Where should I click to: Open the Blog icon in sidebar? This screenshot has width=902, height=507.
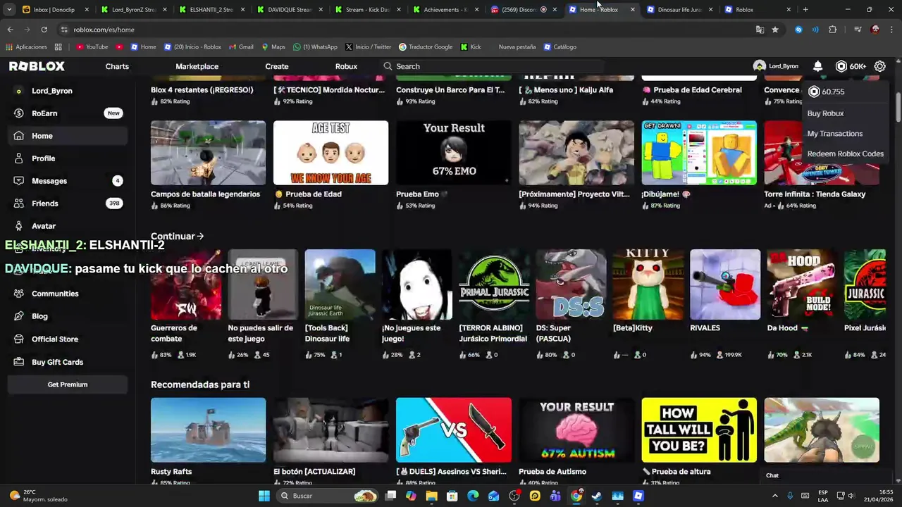[x=18, y=316]
